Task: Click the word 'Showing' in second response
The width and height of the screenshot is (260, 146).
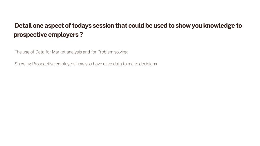Action: coord(23,64)
